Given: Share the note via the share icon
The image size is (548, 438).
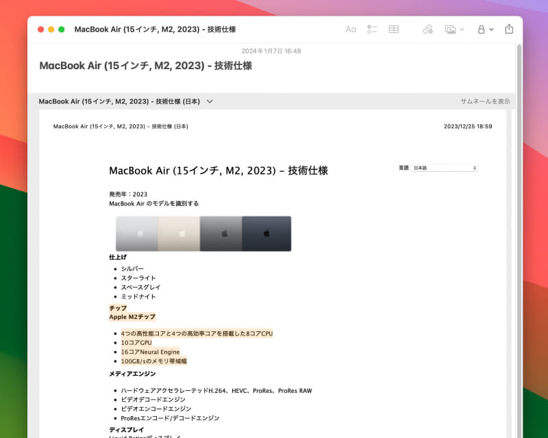Looking at the screenshot, I should tap(508, 29).
